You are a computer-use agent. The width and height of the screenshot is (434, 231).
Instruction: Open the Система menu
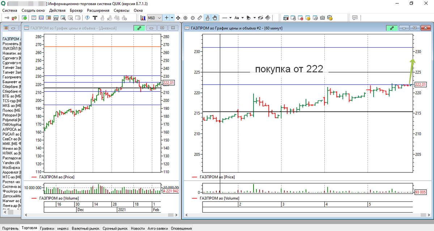[x=10, y=10]
